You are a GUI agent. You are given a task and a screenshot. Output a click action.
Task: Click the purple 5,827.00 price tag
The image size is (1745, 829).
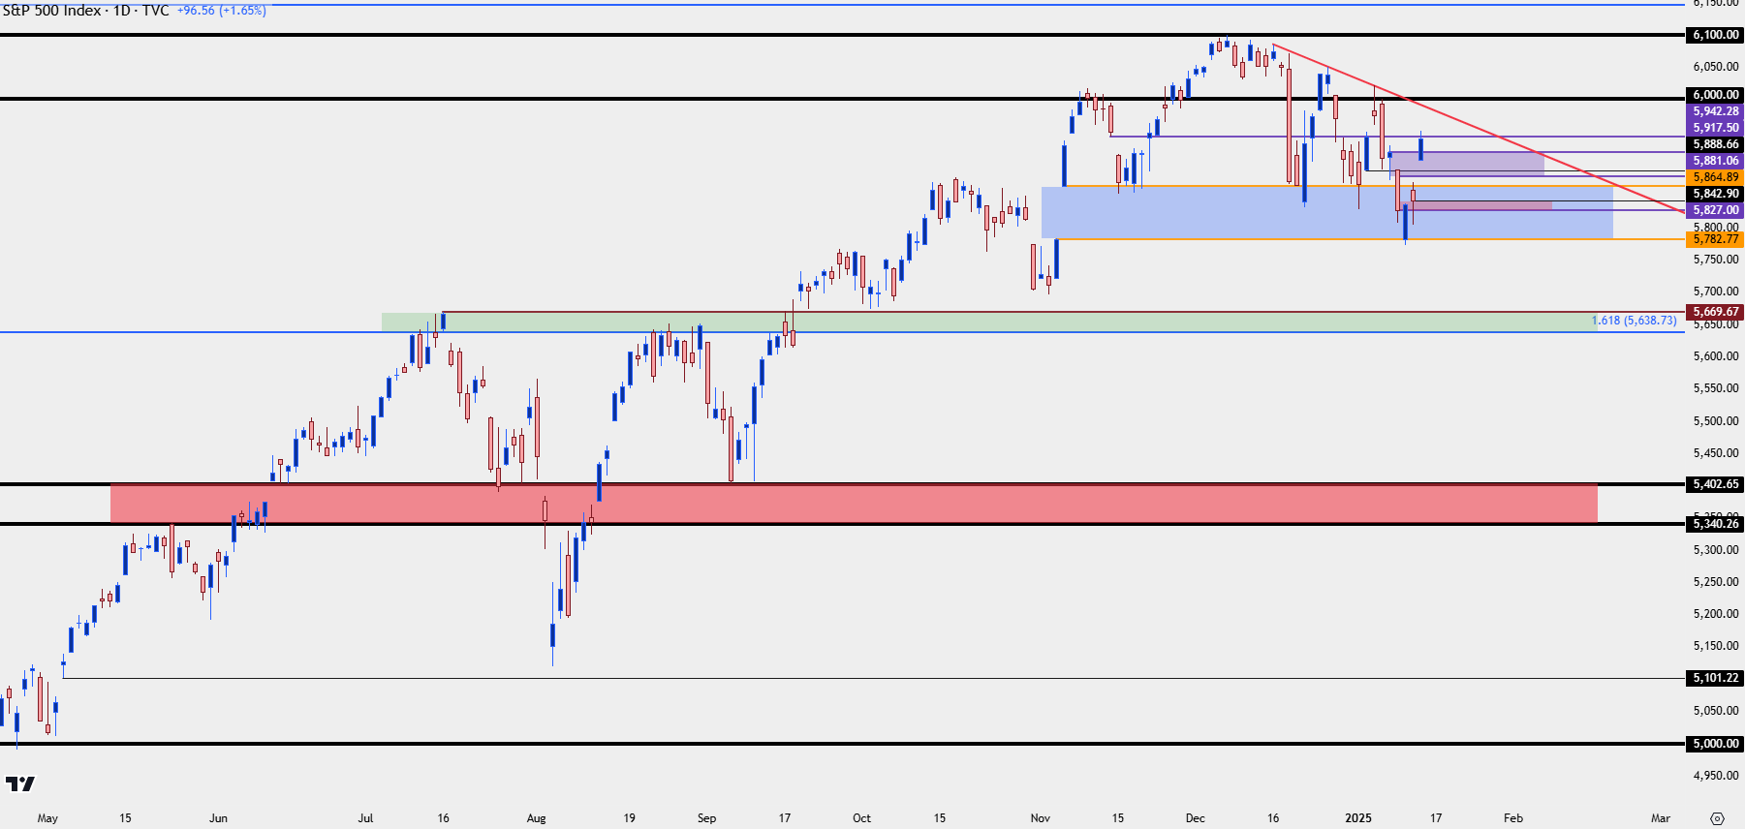1716,210
